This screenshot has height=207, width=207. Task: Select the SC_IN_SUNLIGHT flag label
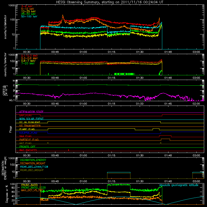coord(30,122)
